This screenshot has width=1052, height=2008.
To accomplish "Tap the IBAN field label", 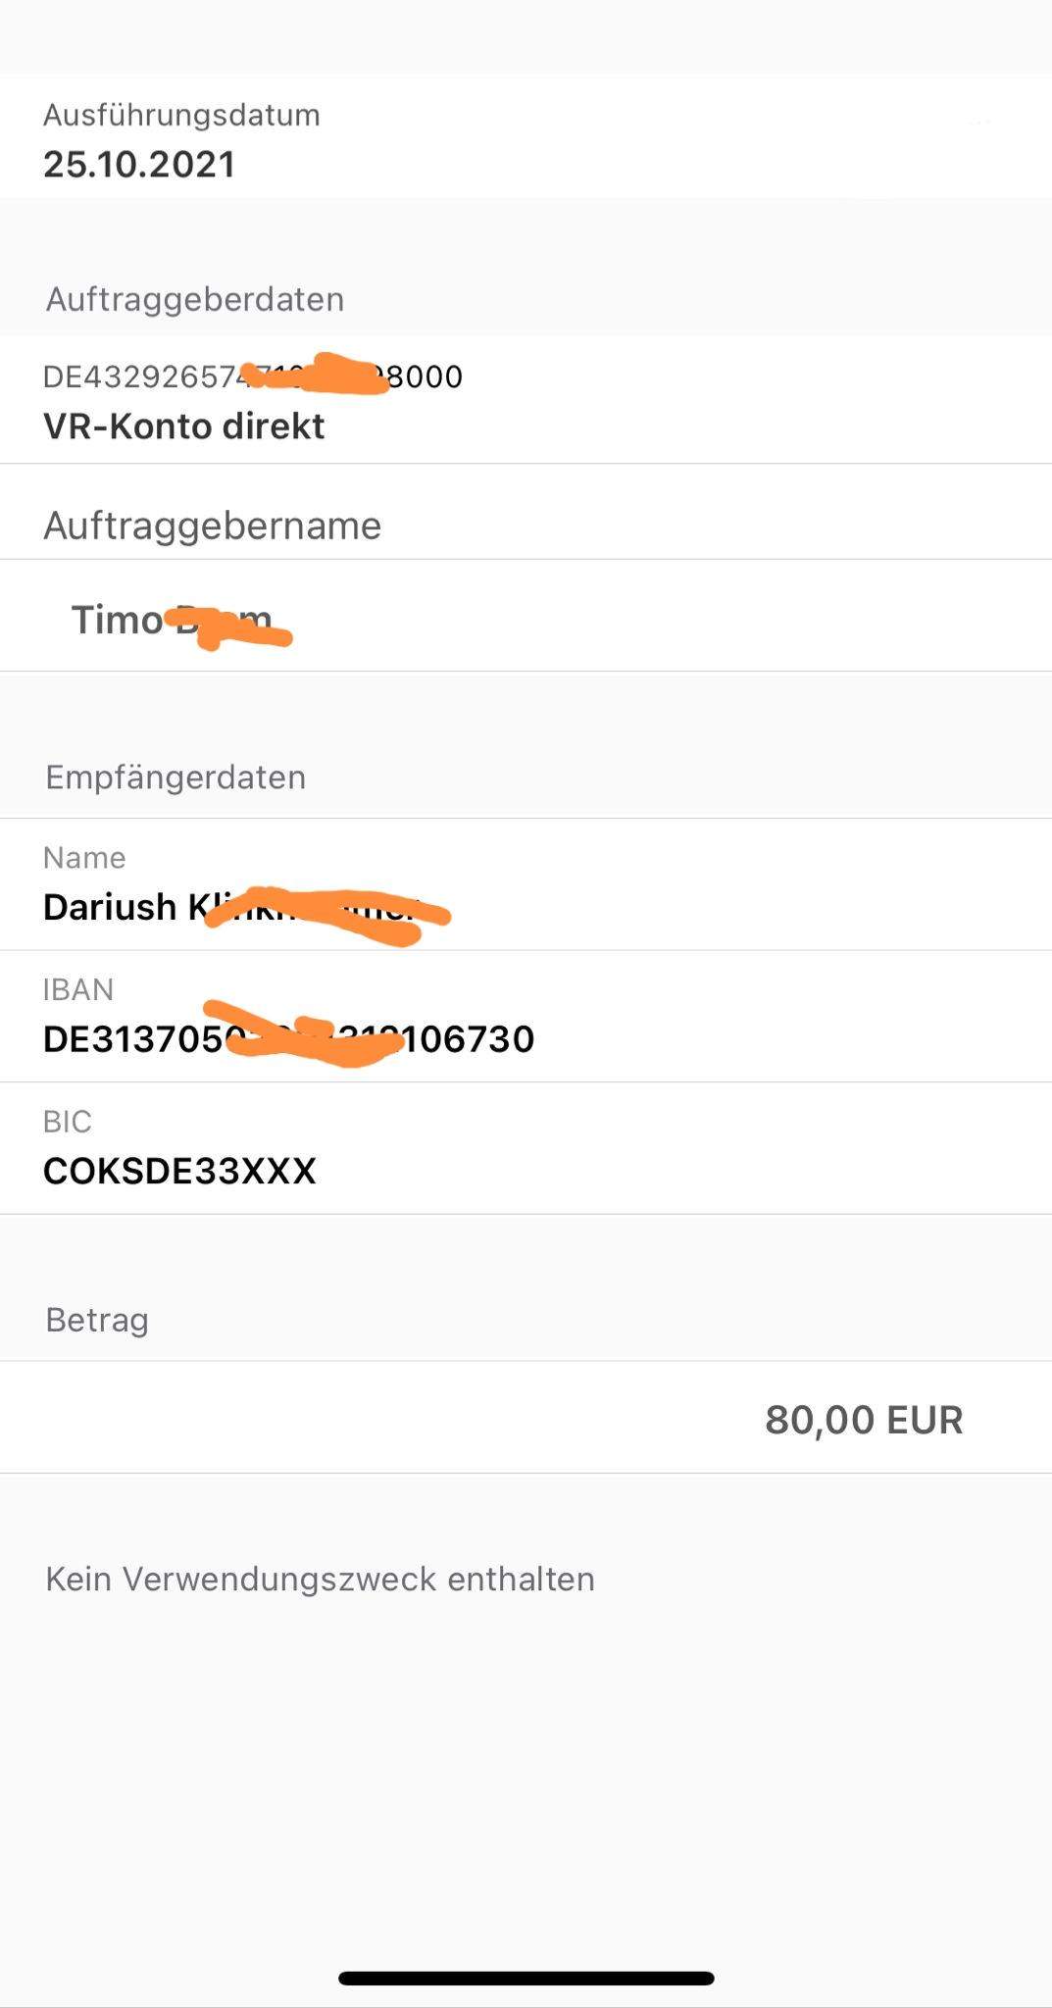I will coord(78,989).
